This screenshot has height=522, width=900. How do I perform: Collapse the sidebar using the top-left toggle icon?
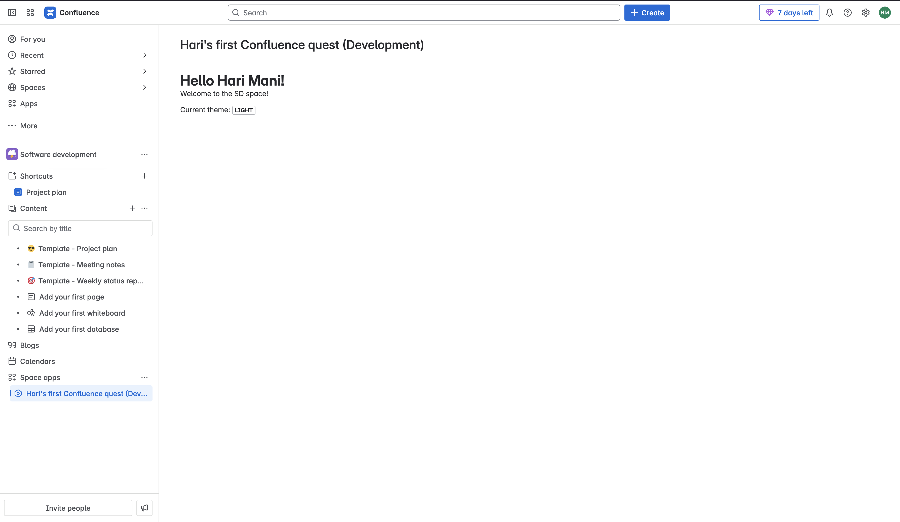coord(12,13)
